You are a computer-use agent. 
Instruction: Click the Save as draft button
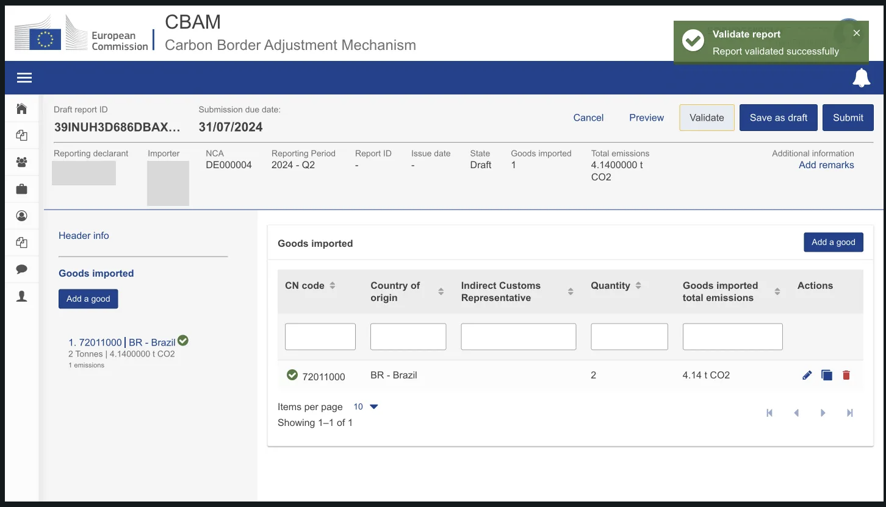point(778,118)
